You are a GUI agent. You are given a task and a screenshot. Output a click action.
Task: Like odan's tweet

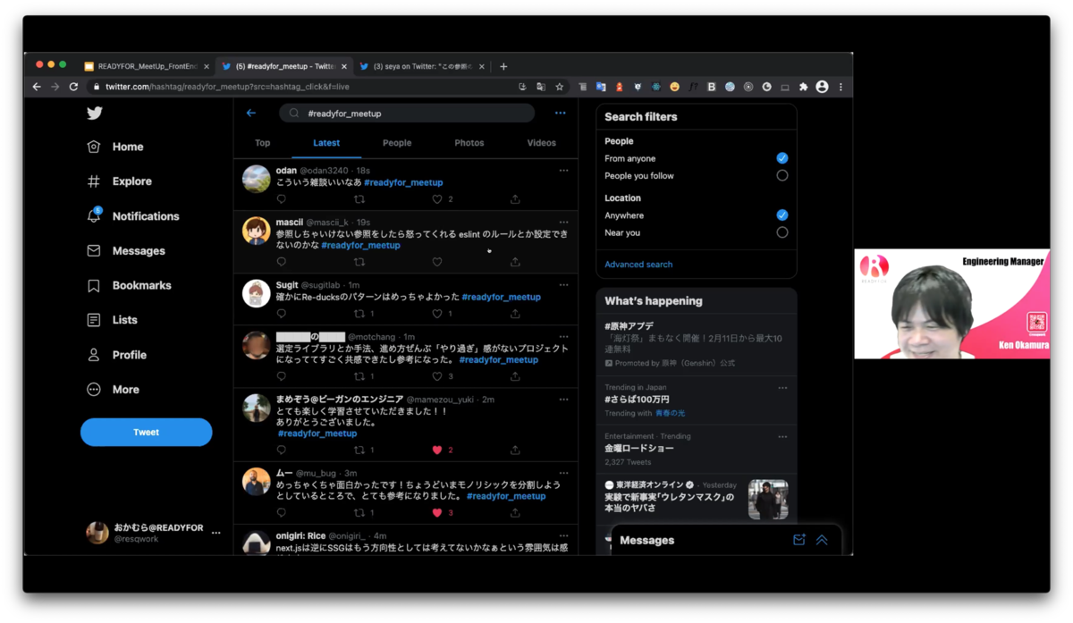click(x=437, y=199)
